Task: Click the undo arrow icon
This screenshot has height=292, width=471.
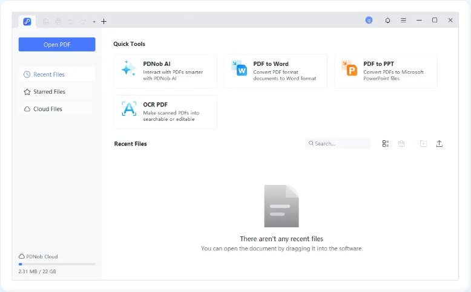Action: coord(71,22)
